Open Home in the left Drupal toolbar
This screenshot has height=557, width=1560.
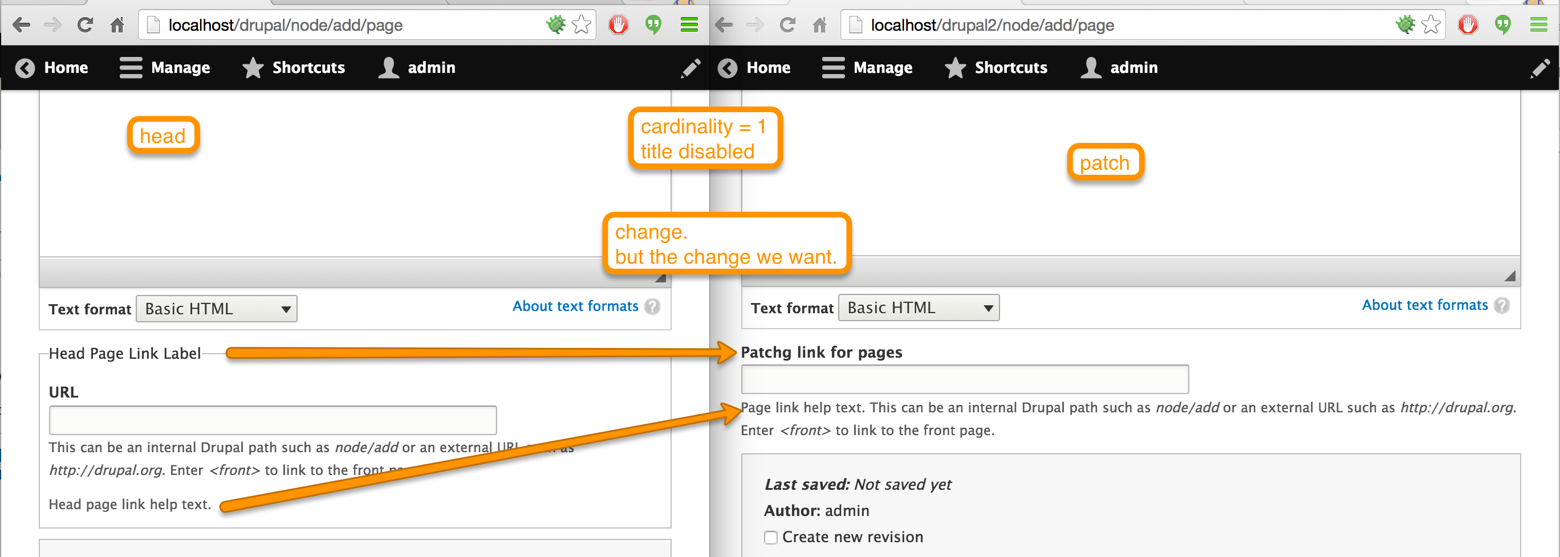tap(51, 68)
